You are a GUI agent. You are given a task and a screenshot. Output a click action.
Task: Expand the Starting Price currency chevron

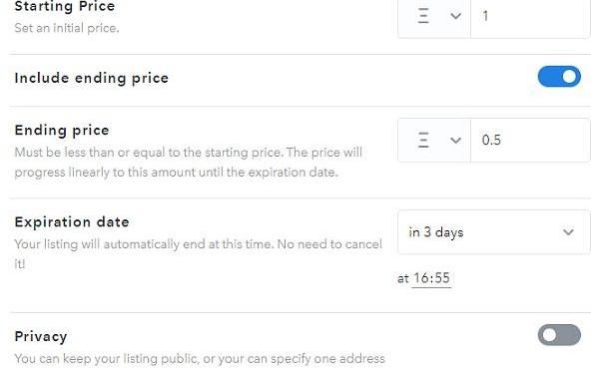[455, 16]
